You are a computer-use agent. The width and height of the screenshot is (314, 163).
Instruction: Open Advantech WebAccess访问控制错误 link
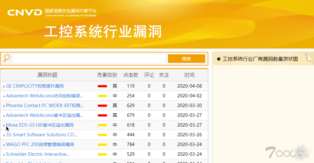click(x=45, y=96)
